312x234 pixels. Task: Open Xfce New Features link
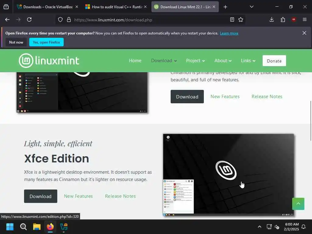[x=78, y=196]
